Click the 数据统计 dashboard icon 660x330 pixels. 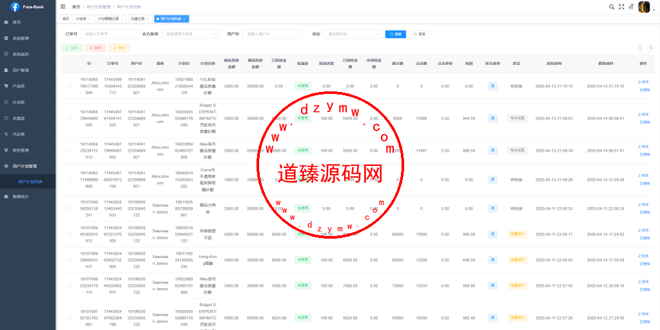coord(6,196)
